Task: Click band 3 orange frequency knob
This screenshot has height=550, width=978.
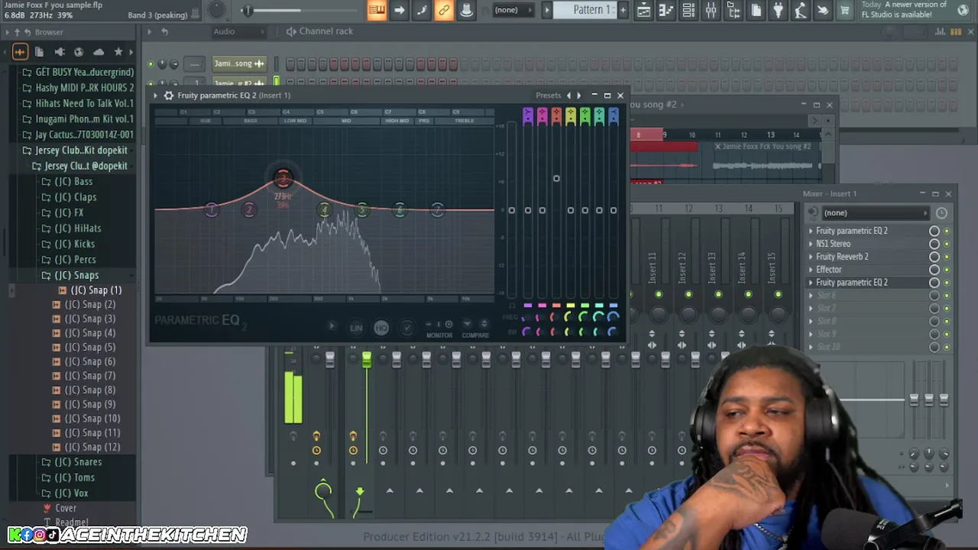Action: (x=556, y=316)
